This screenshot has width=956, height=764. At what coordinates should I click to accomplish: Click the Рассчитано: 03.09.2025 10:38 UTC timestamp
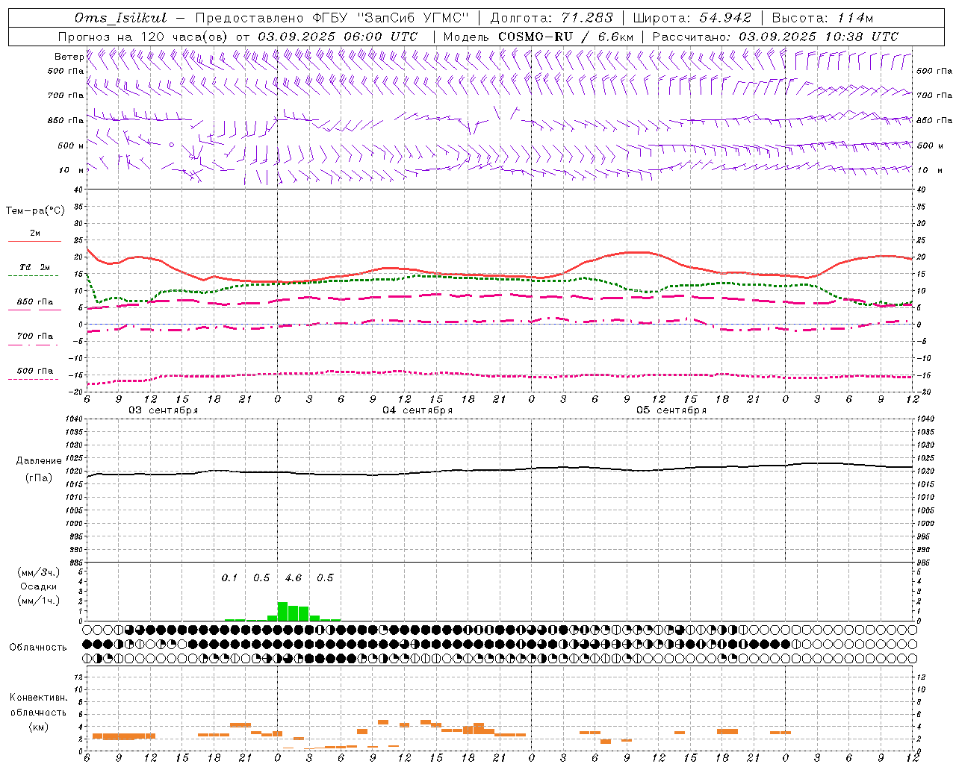point(775,37)
